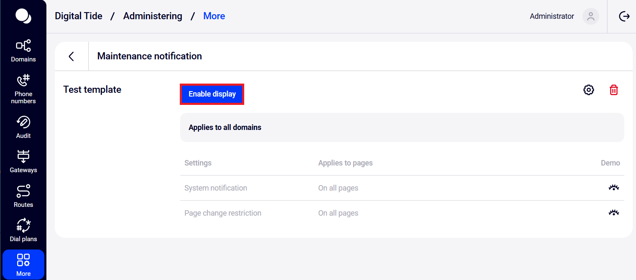This screenshot has height=280, width=636.
Task: Click the Digital Tide breadcrumb
Action: [x=79, y=16]
